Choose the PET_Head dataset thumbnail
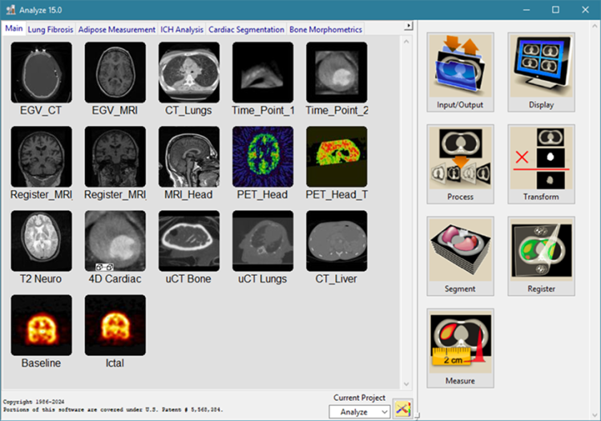 pos(263,156)
